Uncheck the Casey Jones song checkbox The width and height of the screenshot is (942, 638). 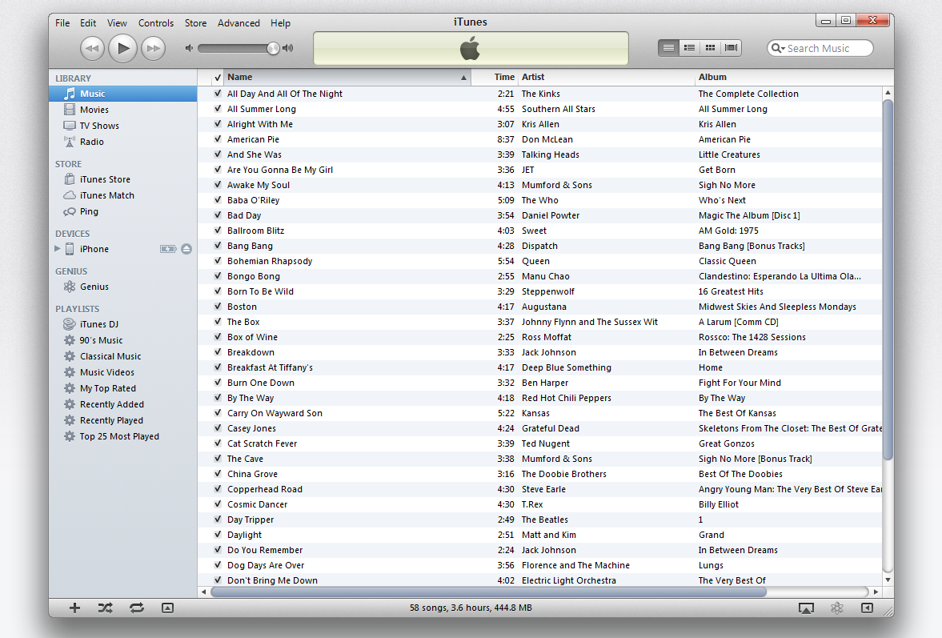point(218,428)
